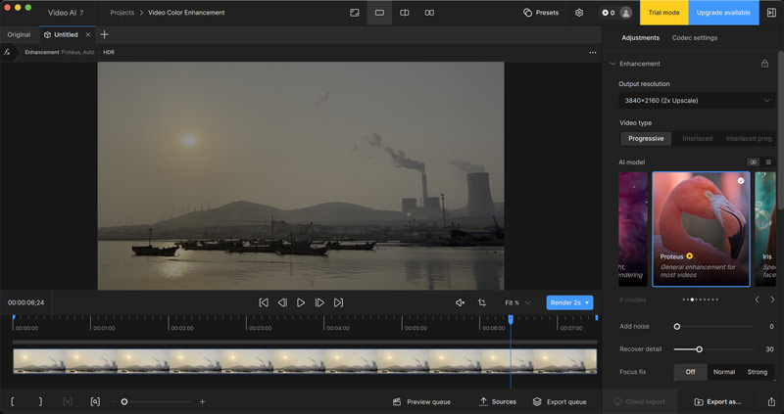Collapse the right sidebar panel
The image size is (784, 414).
771,13
